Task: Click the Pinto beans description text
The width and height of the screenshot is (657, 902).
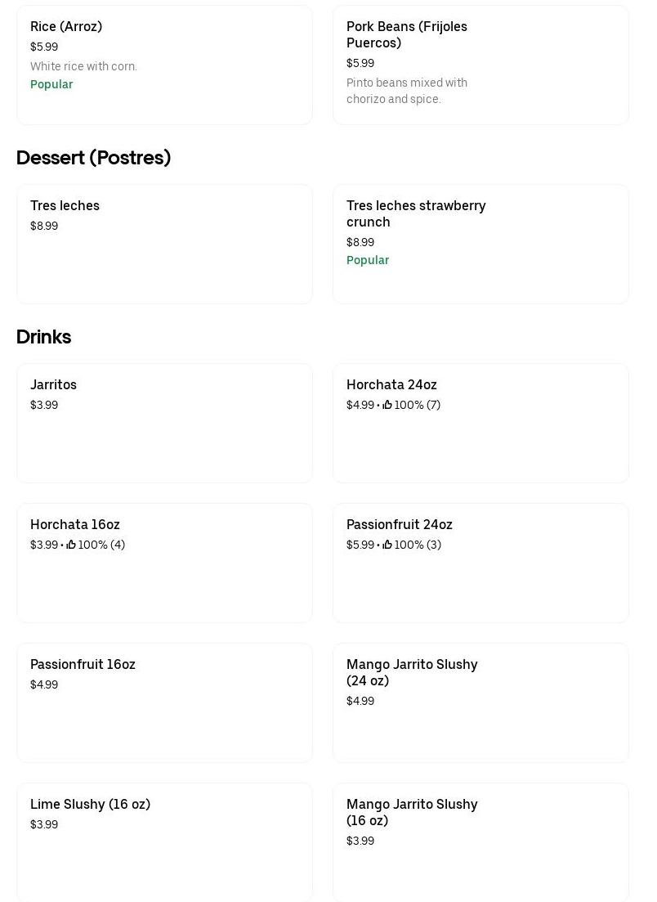Action: click(x=407, y=91)
